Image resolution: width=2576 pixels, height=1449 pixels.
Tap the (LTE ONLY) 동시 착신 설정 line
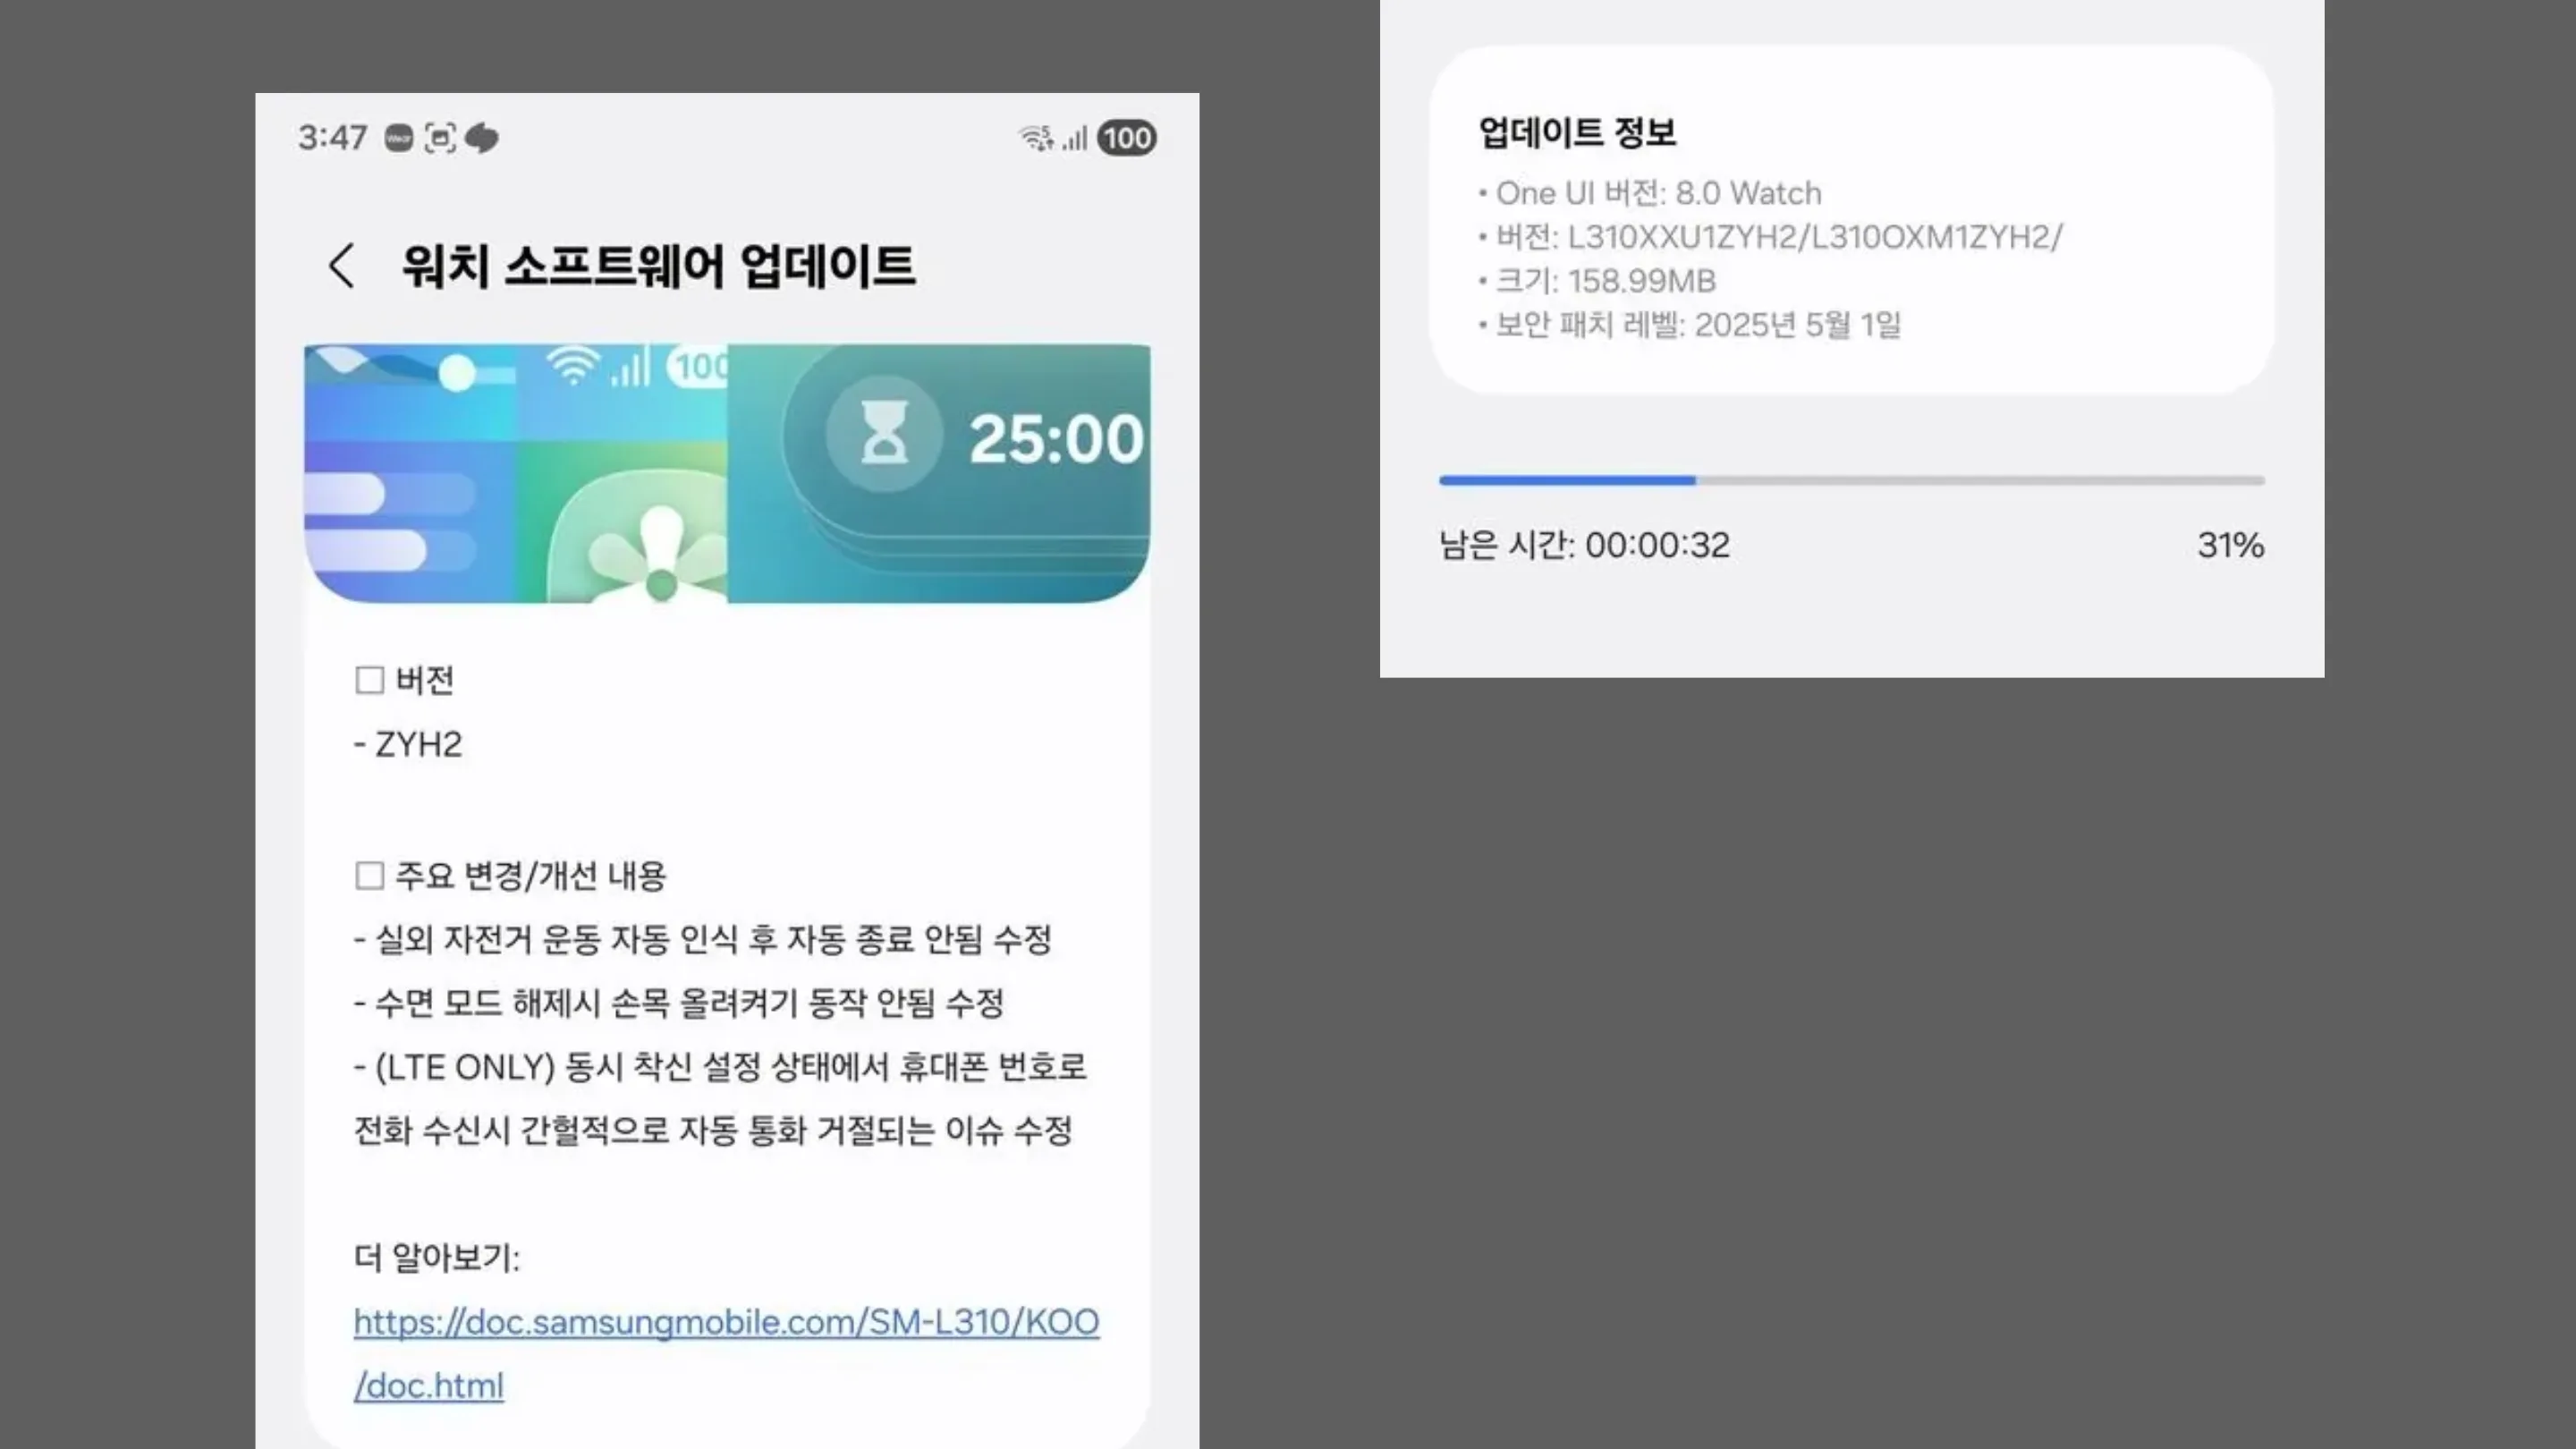click(x=720, y=1067)
